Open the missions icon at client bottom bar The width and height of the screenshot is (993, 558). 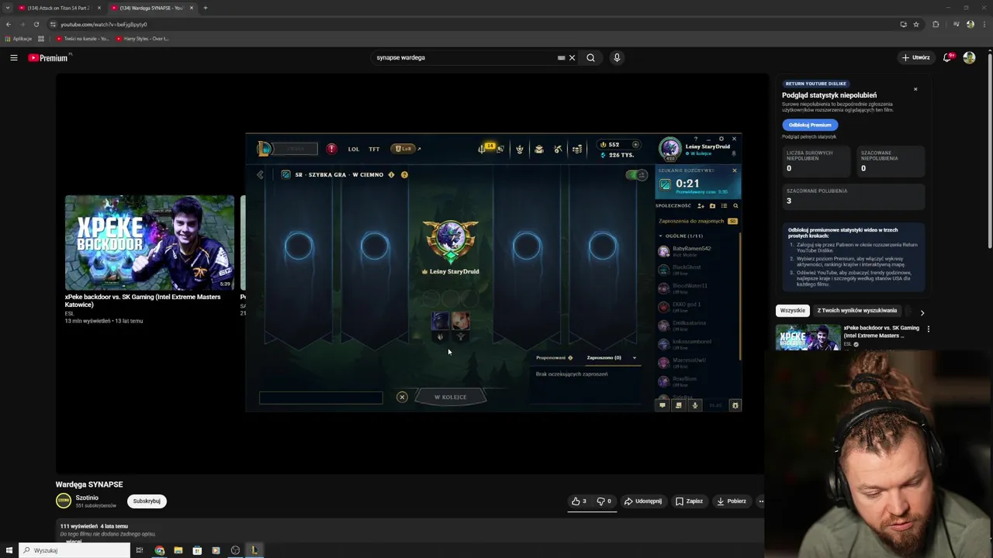point(679,405)
